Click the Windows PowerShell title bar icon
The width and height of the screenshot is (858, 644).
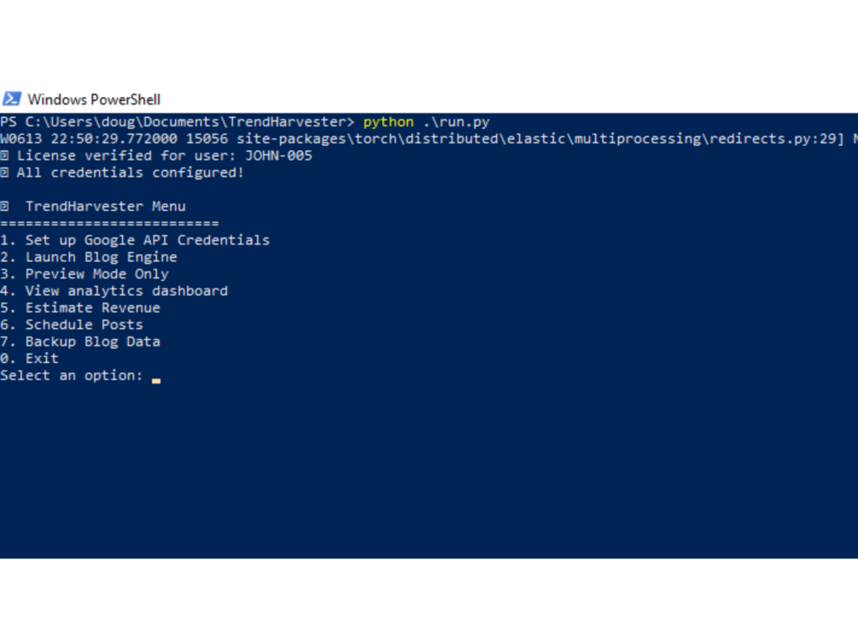(11, 99)
